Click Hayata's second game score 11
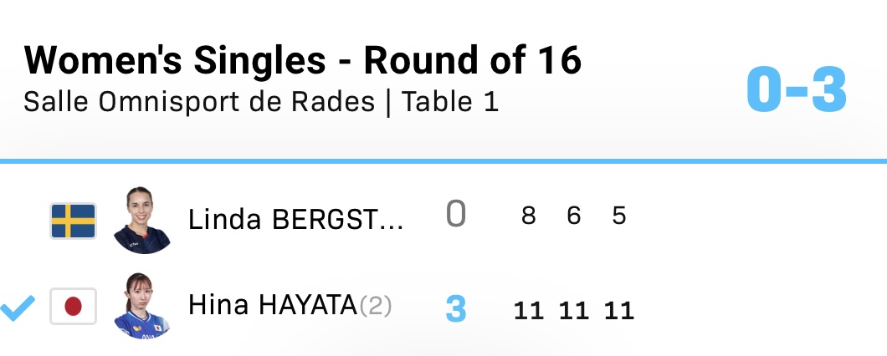The height and width of the screenshot is (356, 887). [574, 312]
